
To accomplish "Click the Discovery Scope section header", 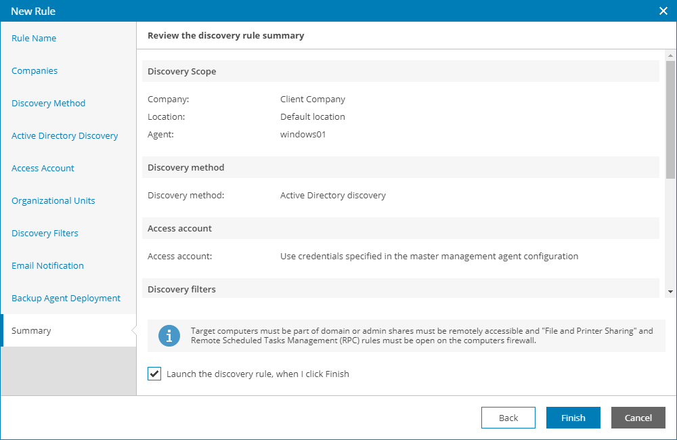I will pos(182,71).
